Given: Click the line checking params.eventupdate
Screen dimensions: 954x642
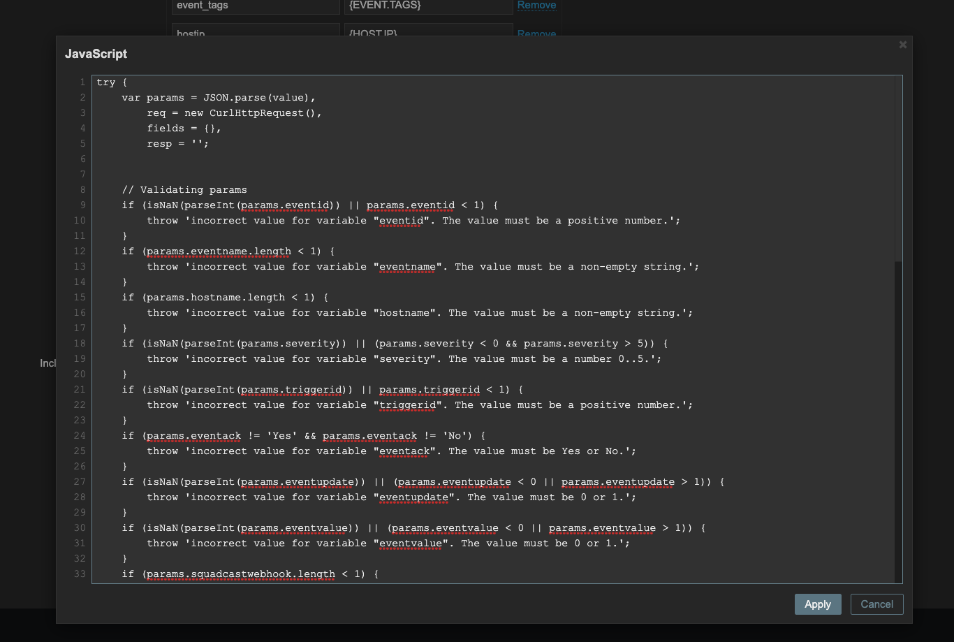Looking at the screenshot, I should click(x=423, y=482).
